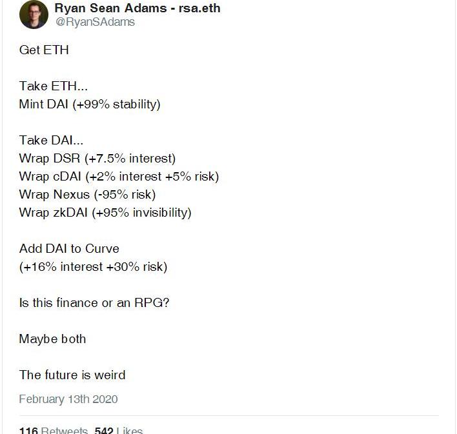
Task: Open the 542 Likes list
Action: [118, 431]
